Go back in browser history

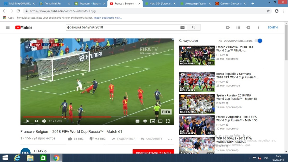(4, 11)
